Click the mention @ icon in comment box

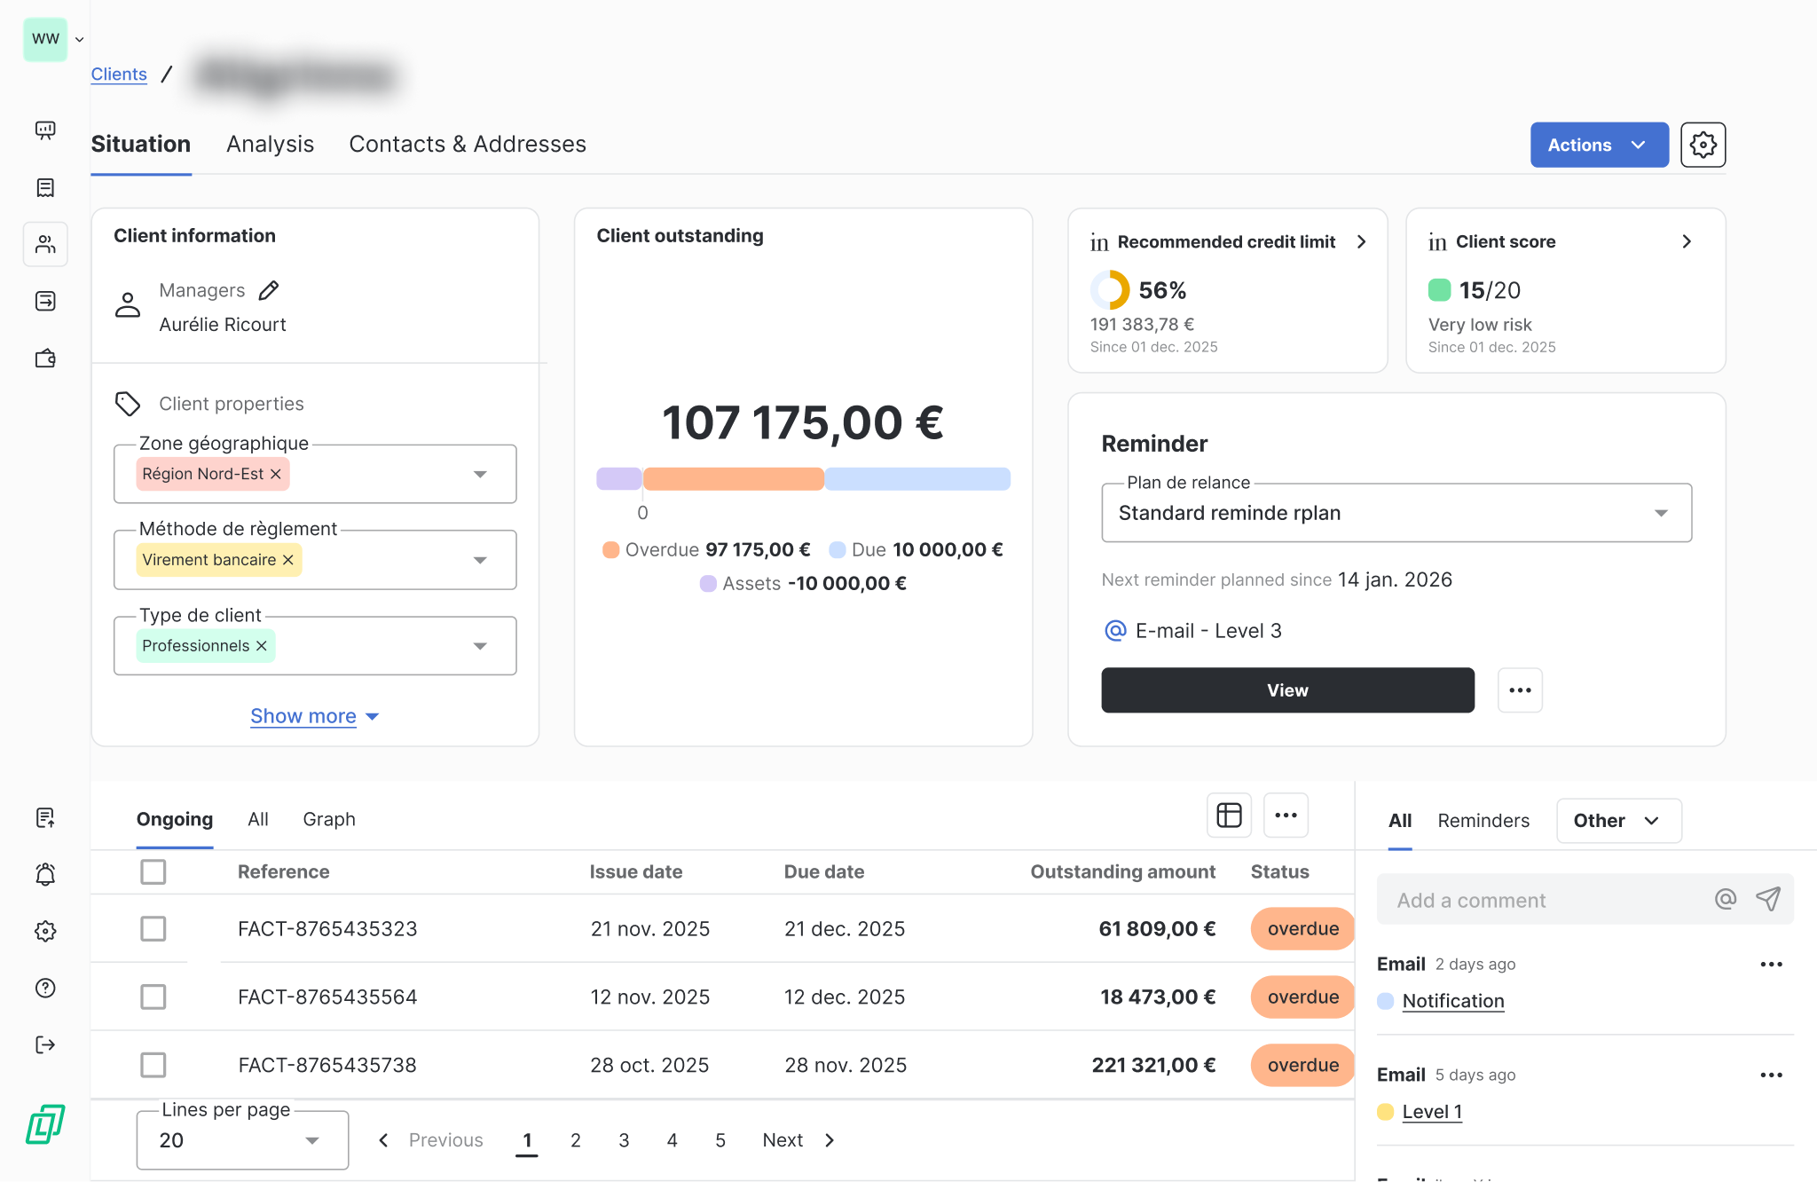coord(1725,900)
